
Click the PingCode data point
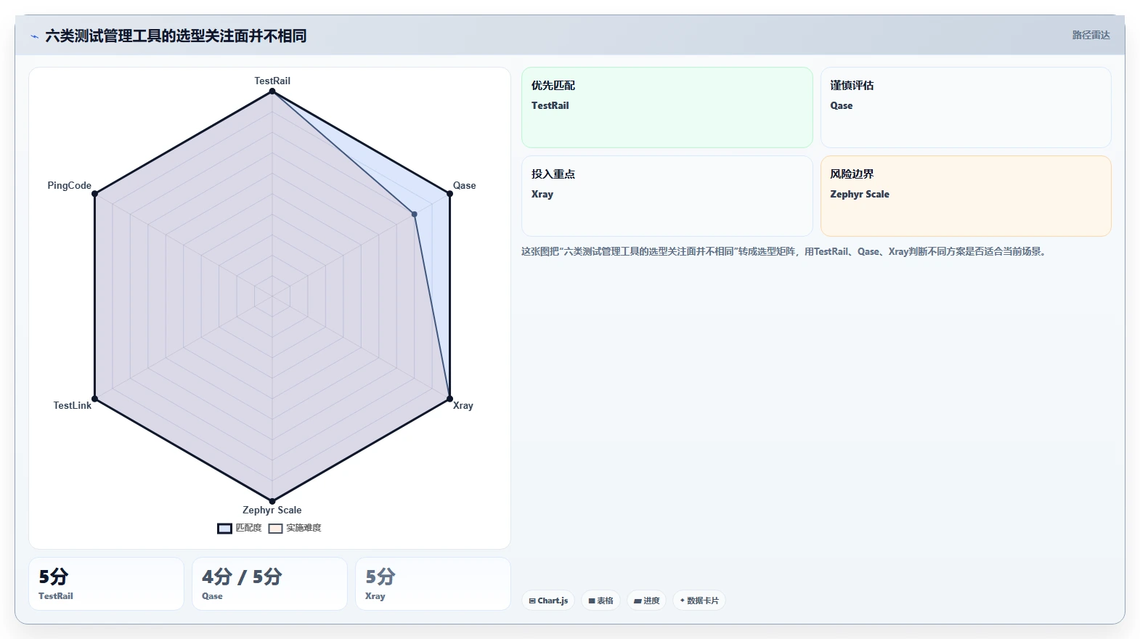click(x=95, y=194)
